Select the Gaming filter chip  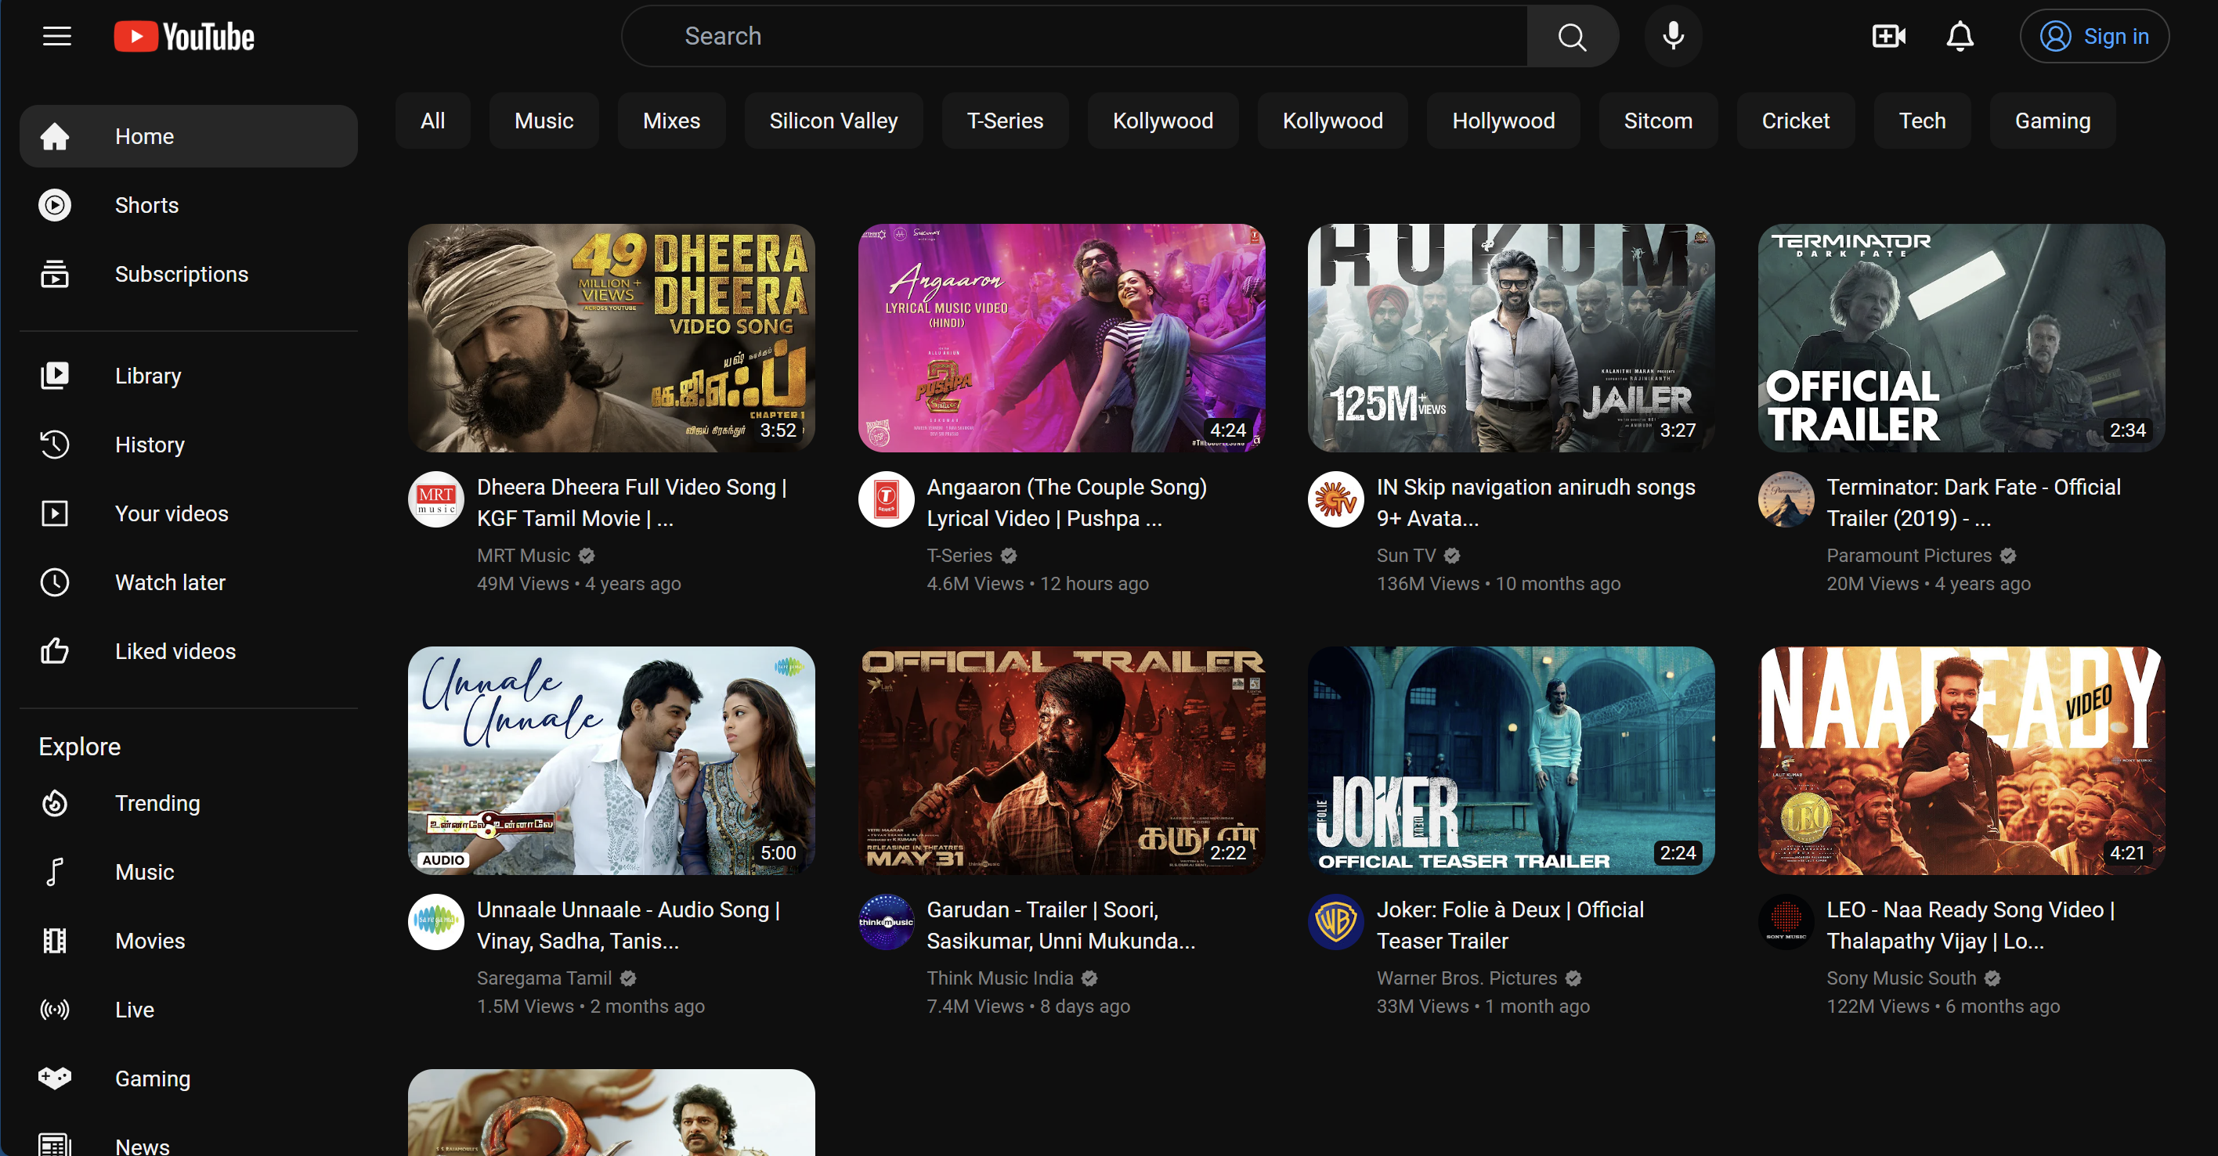tap(2053, 121)
